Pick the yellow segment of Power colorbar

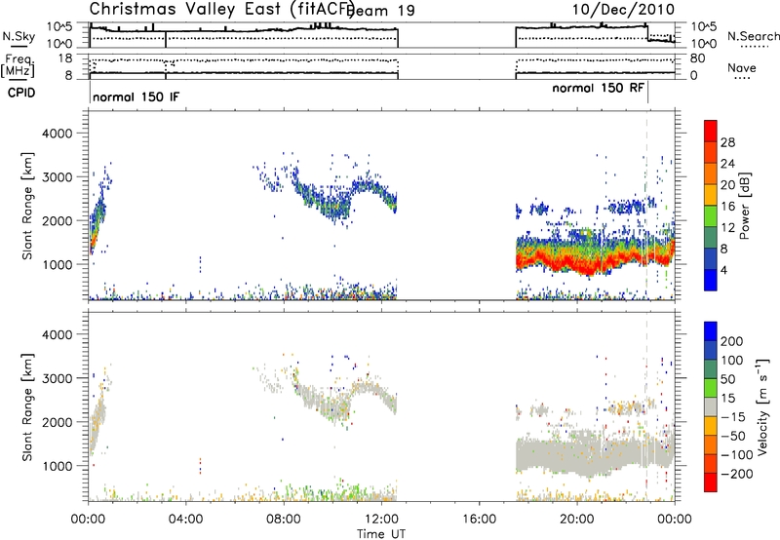(711, 195)
